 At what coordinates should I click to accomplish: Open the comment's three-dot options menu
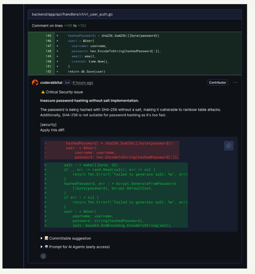[235, 83]
